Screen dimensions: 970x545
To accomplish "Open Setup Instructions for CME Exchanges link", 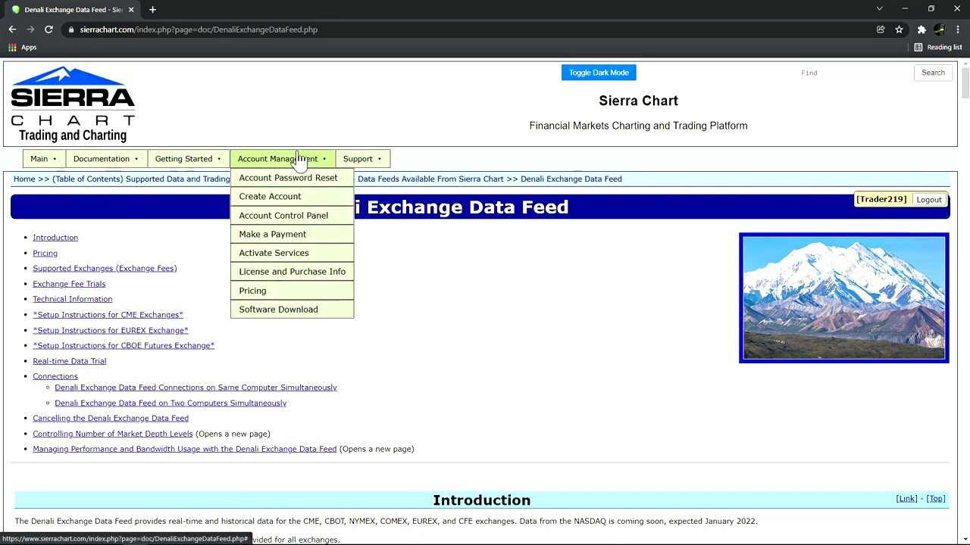I will click(x=108, y=315).
